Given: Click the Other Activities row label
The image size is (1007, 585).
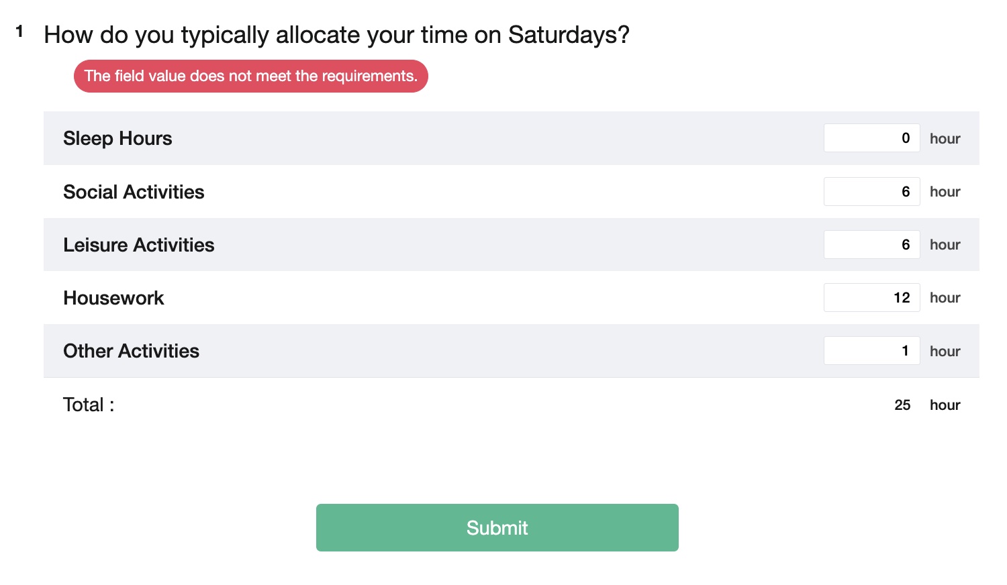Looking at the screenshot, I should (x=131, y=351).
